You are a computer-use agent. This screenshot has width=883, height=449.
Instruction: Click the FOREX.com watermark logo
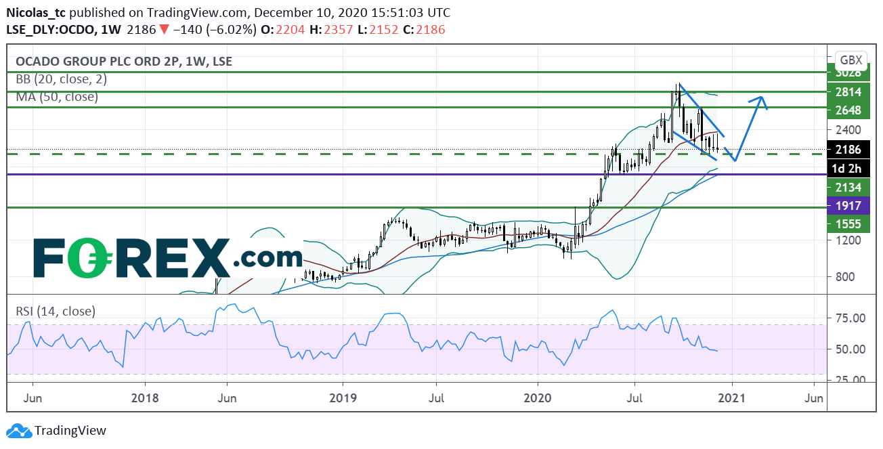(x=167, y=257)
